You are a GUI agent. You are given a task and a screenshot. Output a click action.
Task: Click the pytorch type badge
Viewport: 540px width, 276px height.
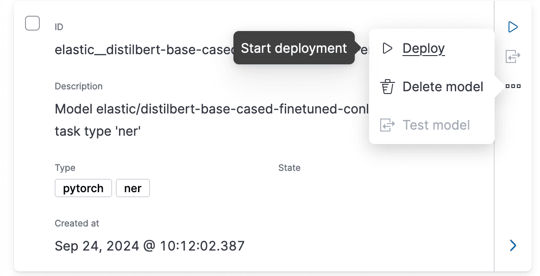[x=83, y=188]
